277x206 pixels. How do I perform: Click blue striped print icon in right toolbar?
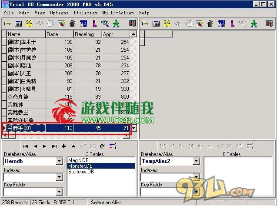221,23
